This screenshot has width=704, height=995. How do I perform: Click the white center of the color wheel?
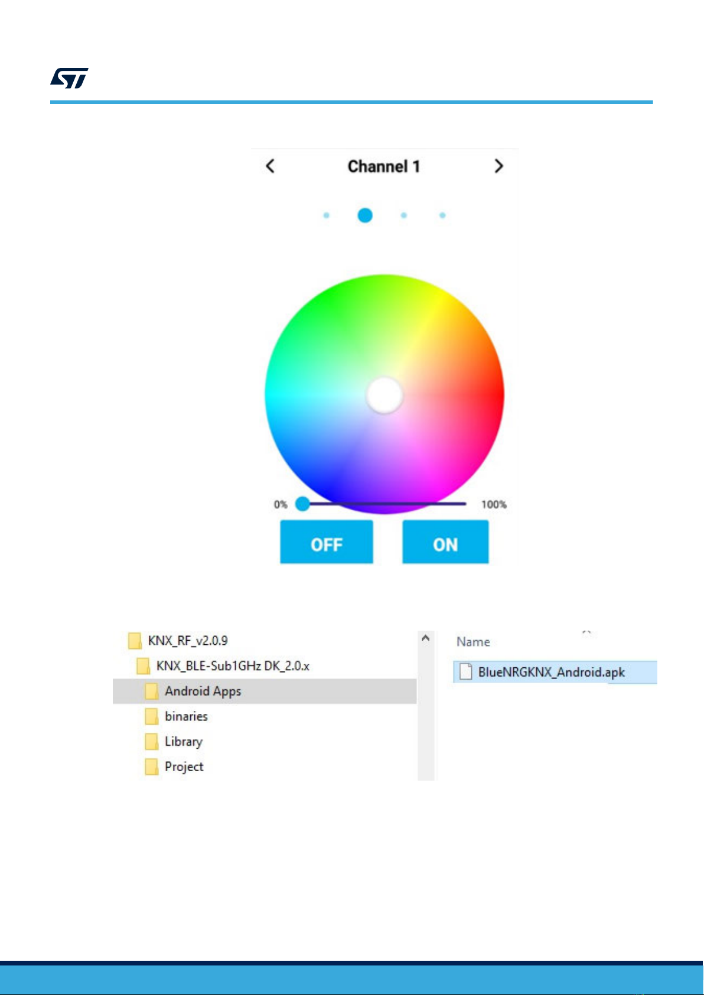pos(384,395)
